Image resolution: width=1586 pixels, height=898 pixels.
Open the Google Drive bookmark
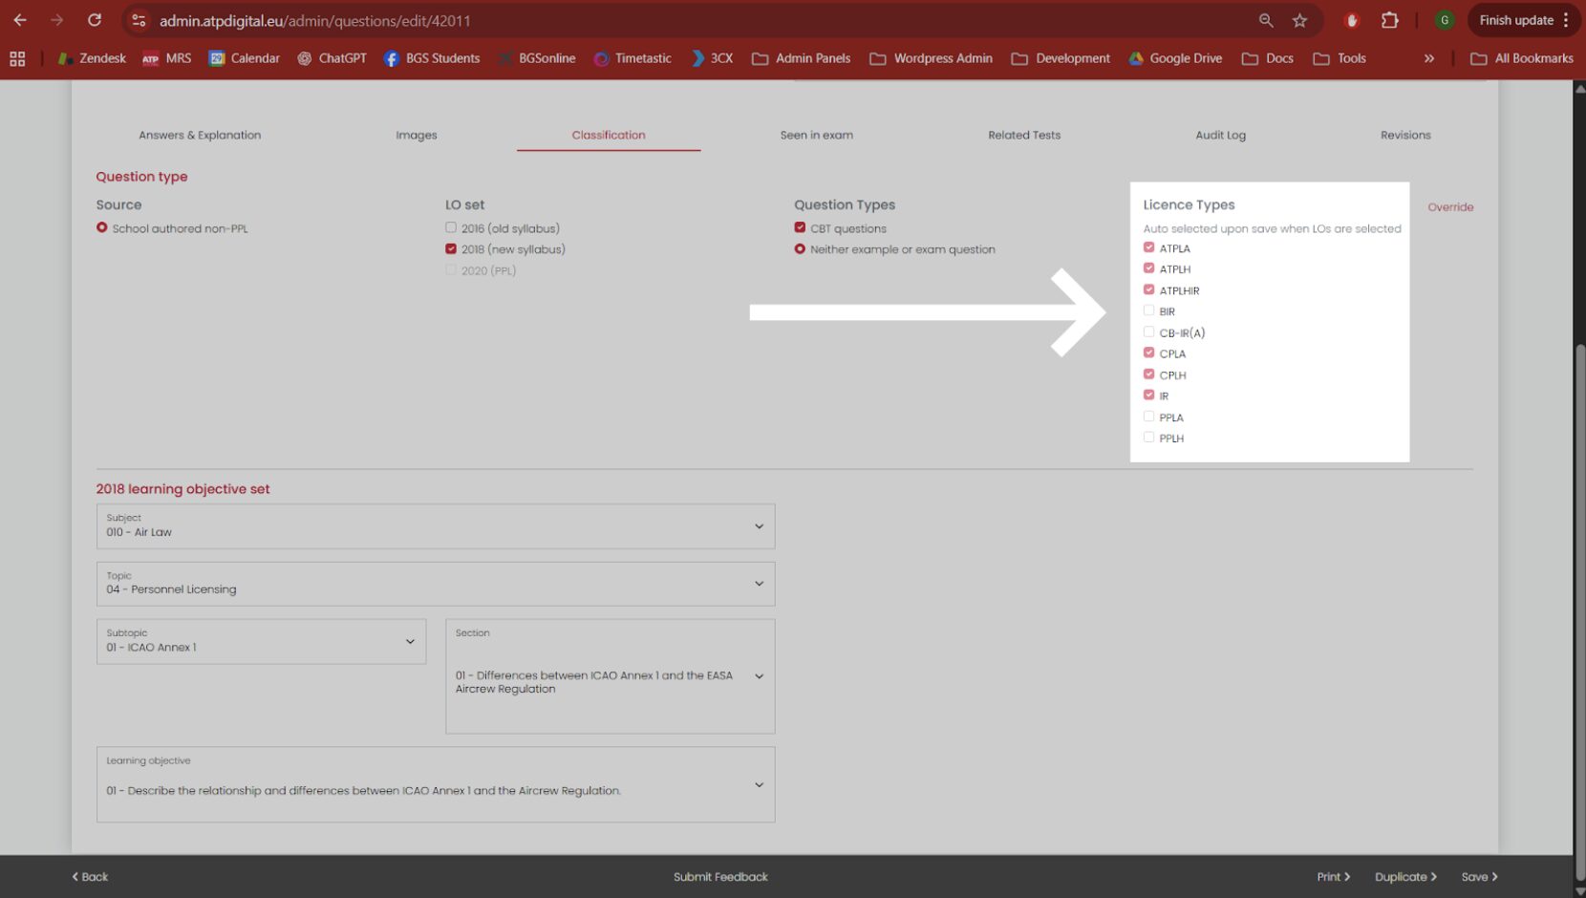(x=1175, y=58)
